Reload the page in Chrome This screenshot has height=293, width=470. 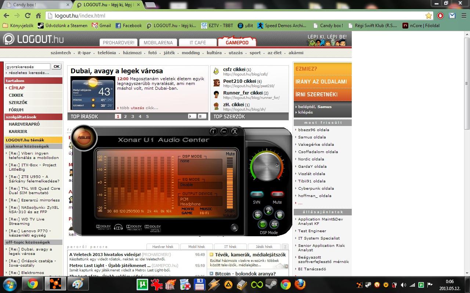pos(28,15)
